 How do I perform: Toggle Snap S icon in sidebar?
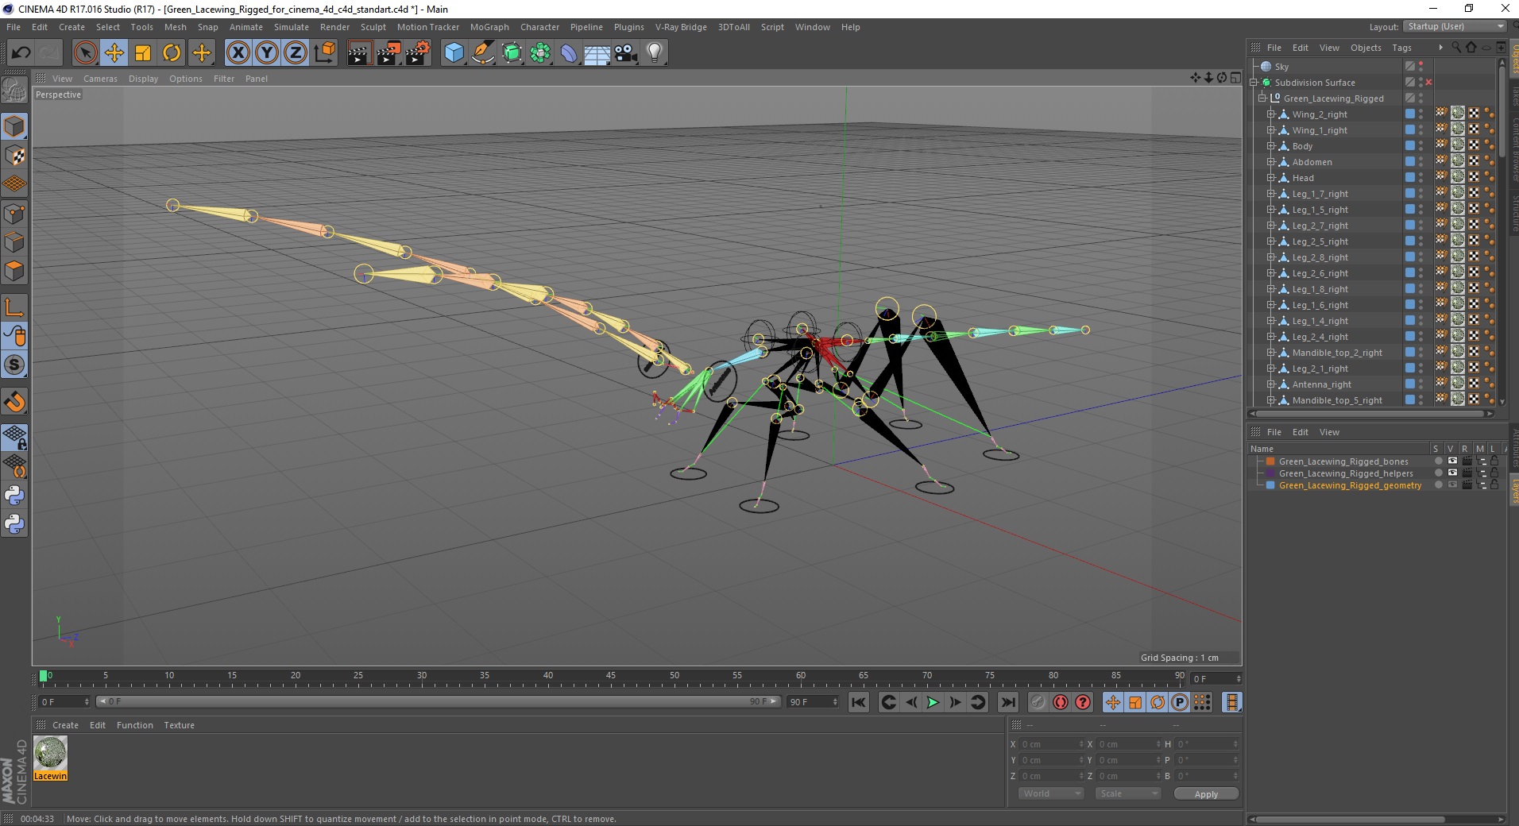coord(14,365)
